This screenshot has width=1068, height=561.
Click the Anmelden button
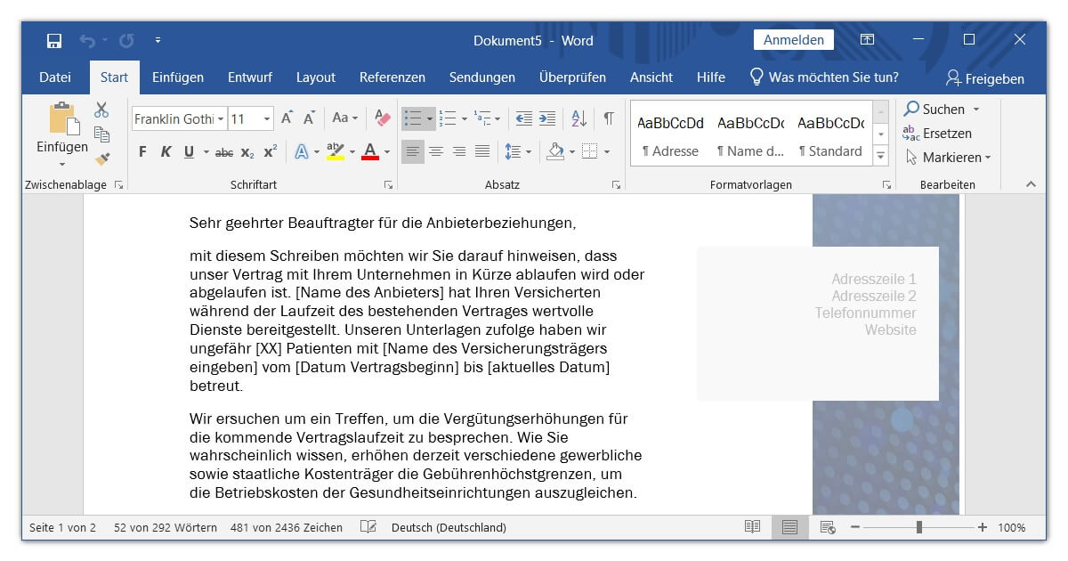793,39
